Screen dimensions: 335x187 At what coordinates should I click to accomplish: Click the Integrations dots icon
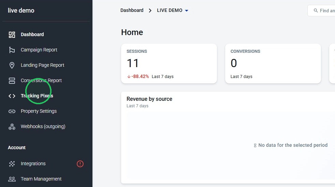(12, 164)
